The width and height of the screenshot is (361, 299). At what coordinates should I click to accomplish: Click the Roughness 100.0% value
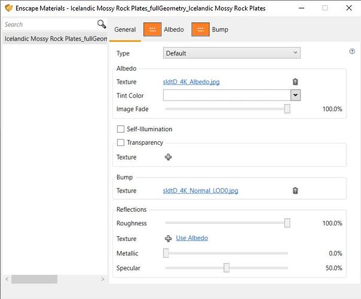point(332,223)
